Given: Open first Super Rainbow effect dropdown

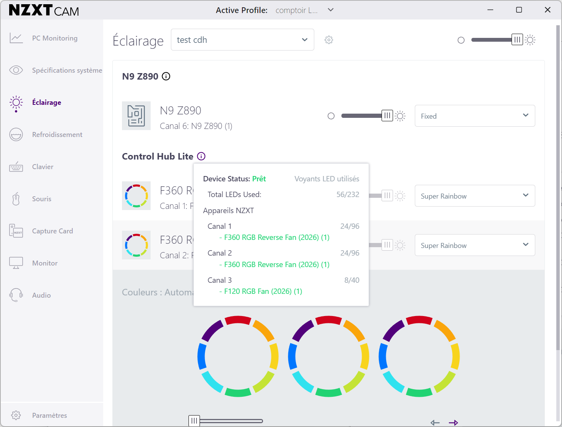Looking at the screenshot, I should point(475,196).
